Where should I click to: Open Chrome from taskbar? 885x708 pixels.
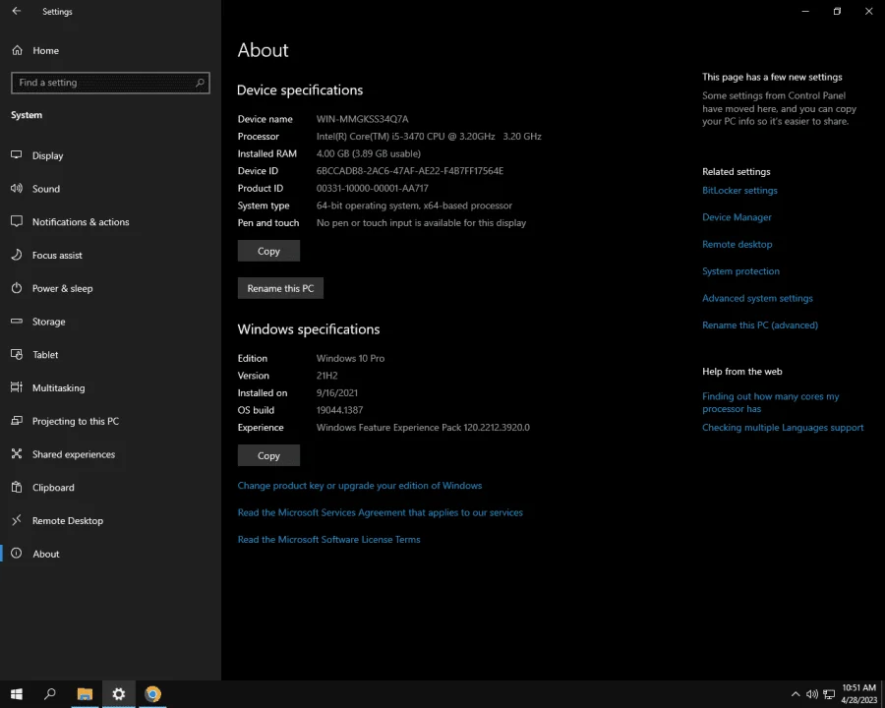pyautogui.click(x=152, y=694)
